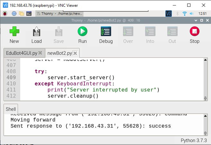Click the line 'server.start_server()'
The height and width of the screenshot is (145, 211).
[x=81, y=78]
